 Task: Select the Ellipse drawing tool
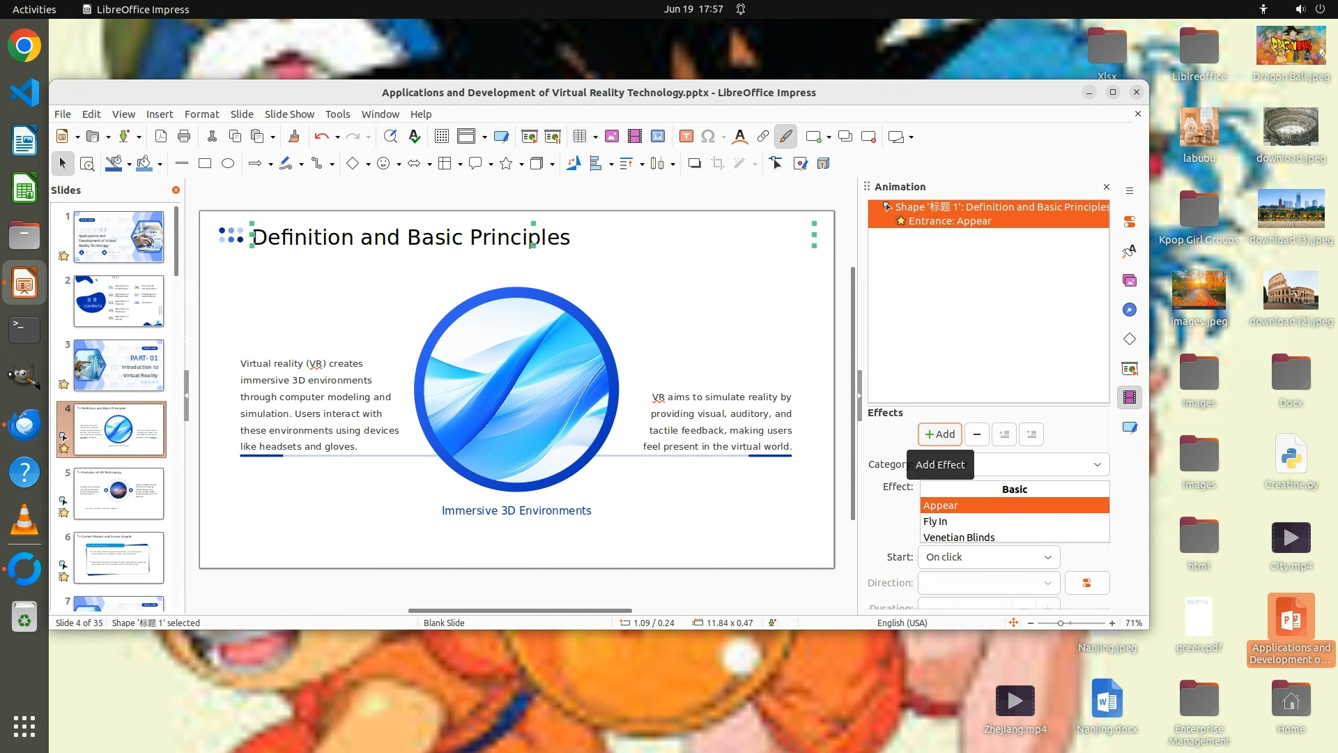click(228, 164)
